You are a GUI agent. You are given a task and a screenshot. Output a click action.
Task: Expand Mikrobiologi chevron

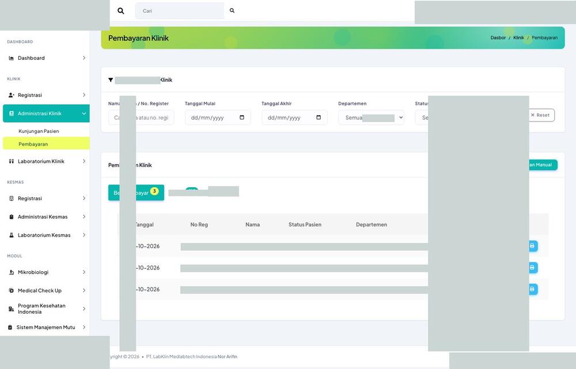click(x=84, y=272)
